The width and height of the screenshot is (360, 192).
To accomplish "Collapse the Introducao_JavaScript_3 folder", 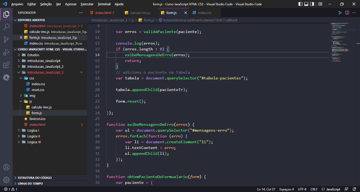I will click(50, 72).
